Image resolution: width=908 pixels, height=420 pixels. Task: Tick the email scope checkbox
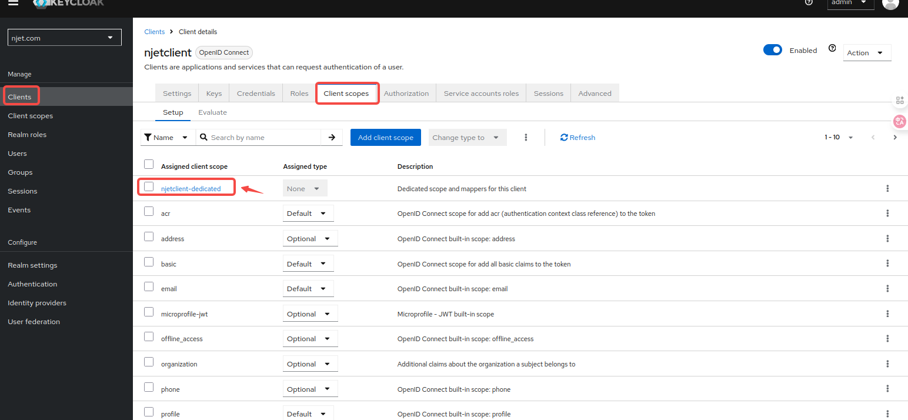[x=149, y=287]
